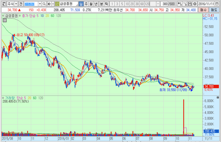Click the panel layout icon at top-left
221x142 pixels.
click(3, 4)
